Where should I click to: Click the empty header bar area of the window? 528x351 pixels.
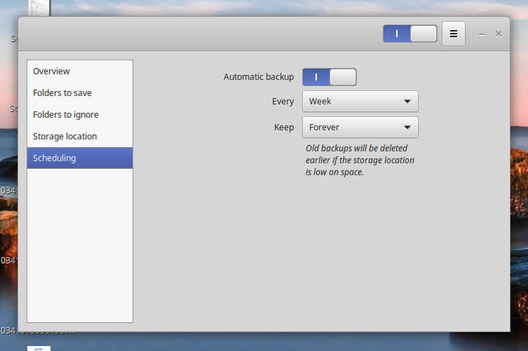tap(196, 34)
